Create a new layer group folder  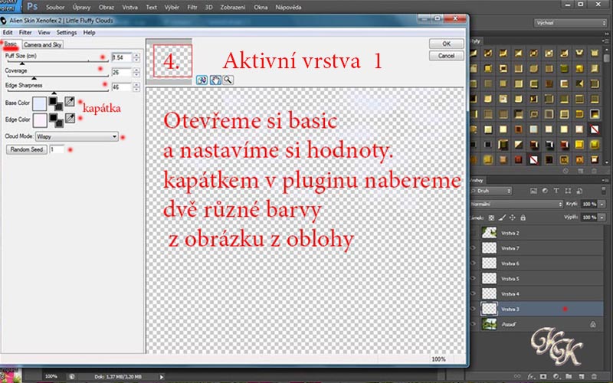pyautogui.click(x=569, y=376)
